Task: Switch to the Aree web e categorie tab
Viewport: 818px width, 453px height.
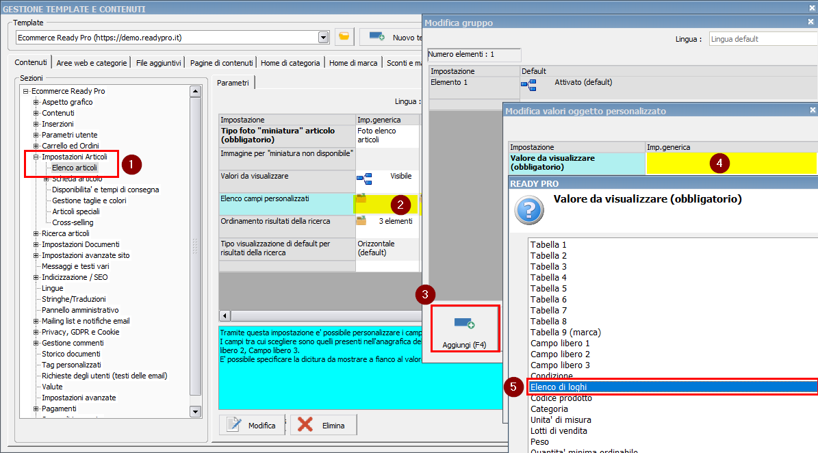Action: (x=92, y=63)
